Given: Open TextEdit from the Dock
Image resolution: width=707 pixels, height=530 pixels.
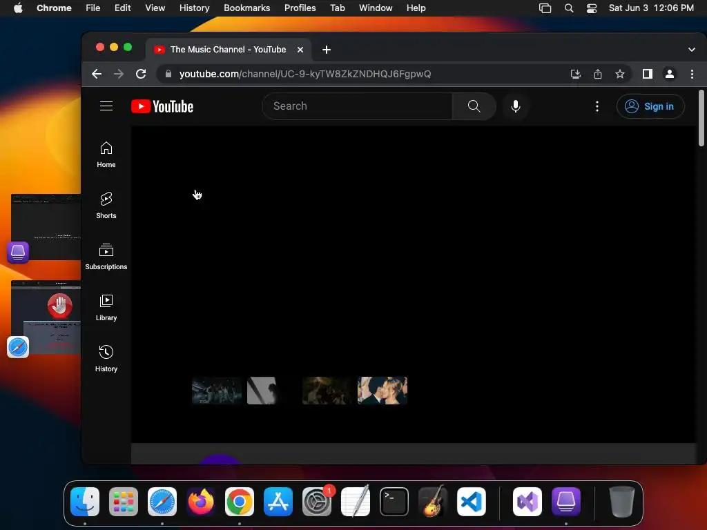Looking at the screenshot, I should pos(356,502).
